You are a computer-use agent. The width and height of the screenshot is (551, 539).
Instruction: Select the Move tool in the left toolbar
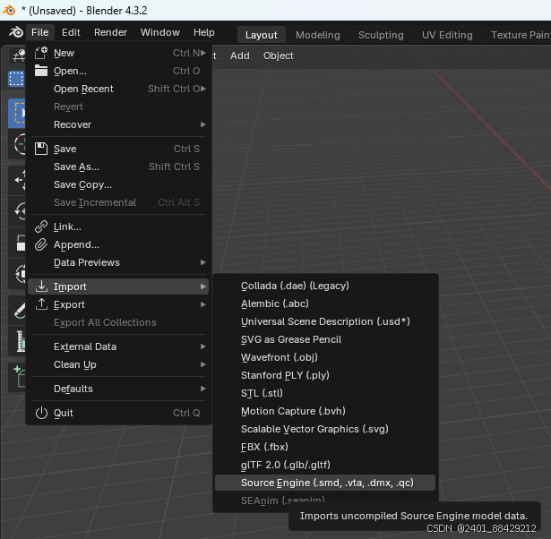pyautogui.click(x=18, y=181)
